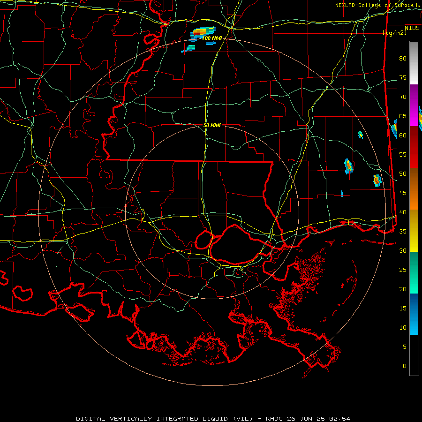Click the scale value 50
The width and height of the screenshot is (422, 422).
[403, 174]
